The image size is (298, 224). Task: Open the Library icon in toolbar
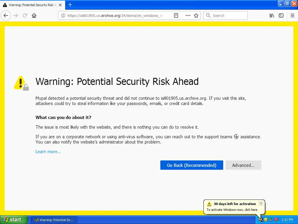[x=272, y=16]
